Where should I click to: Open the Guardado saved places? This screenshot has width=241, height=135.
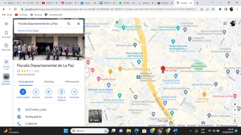coord(6,35)
